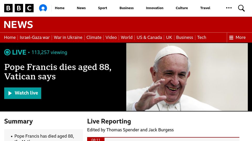Open the Israel-Gaza war section
The height and width of the screenshot is (141, 252).
[35, 37]
